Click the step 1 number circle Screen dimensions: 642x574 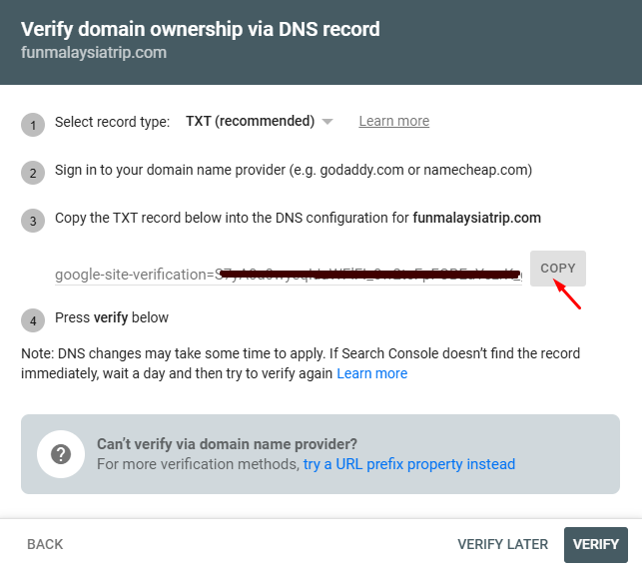[33, 125]
